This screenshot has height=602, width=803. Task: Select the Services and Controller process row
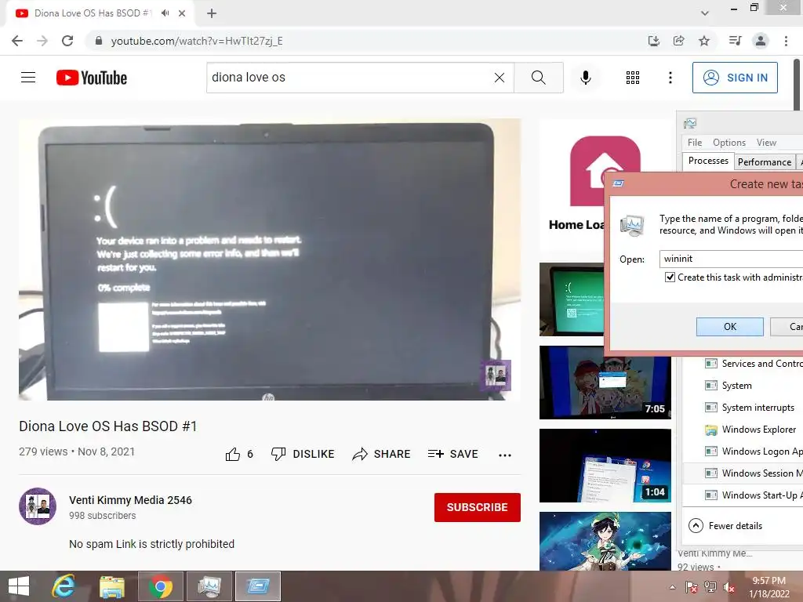[743, 364]
